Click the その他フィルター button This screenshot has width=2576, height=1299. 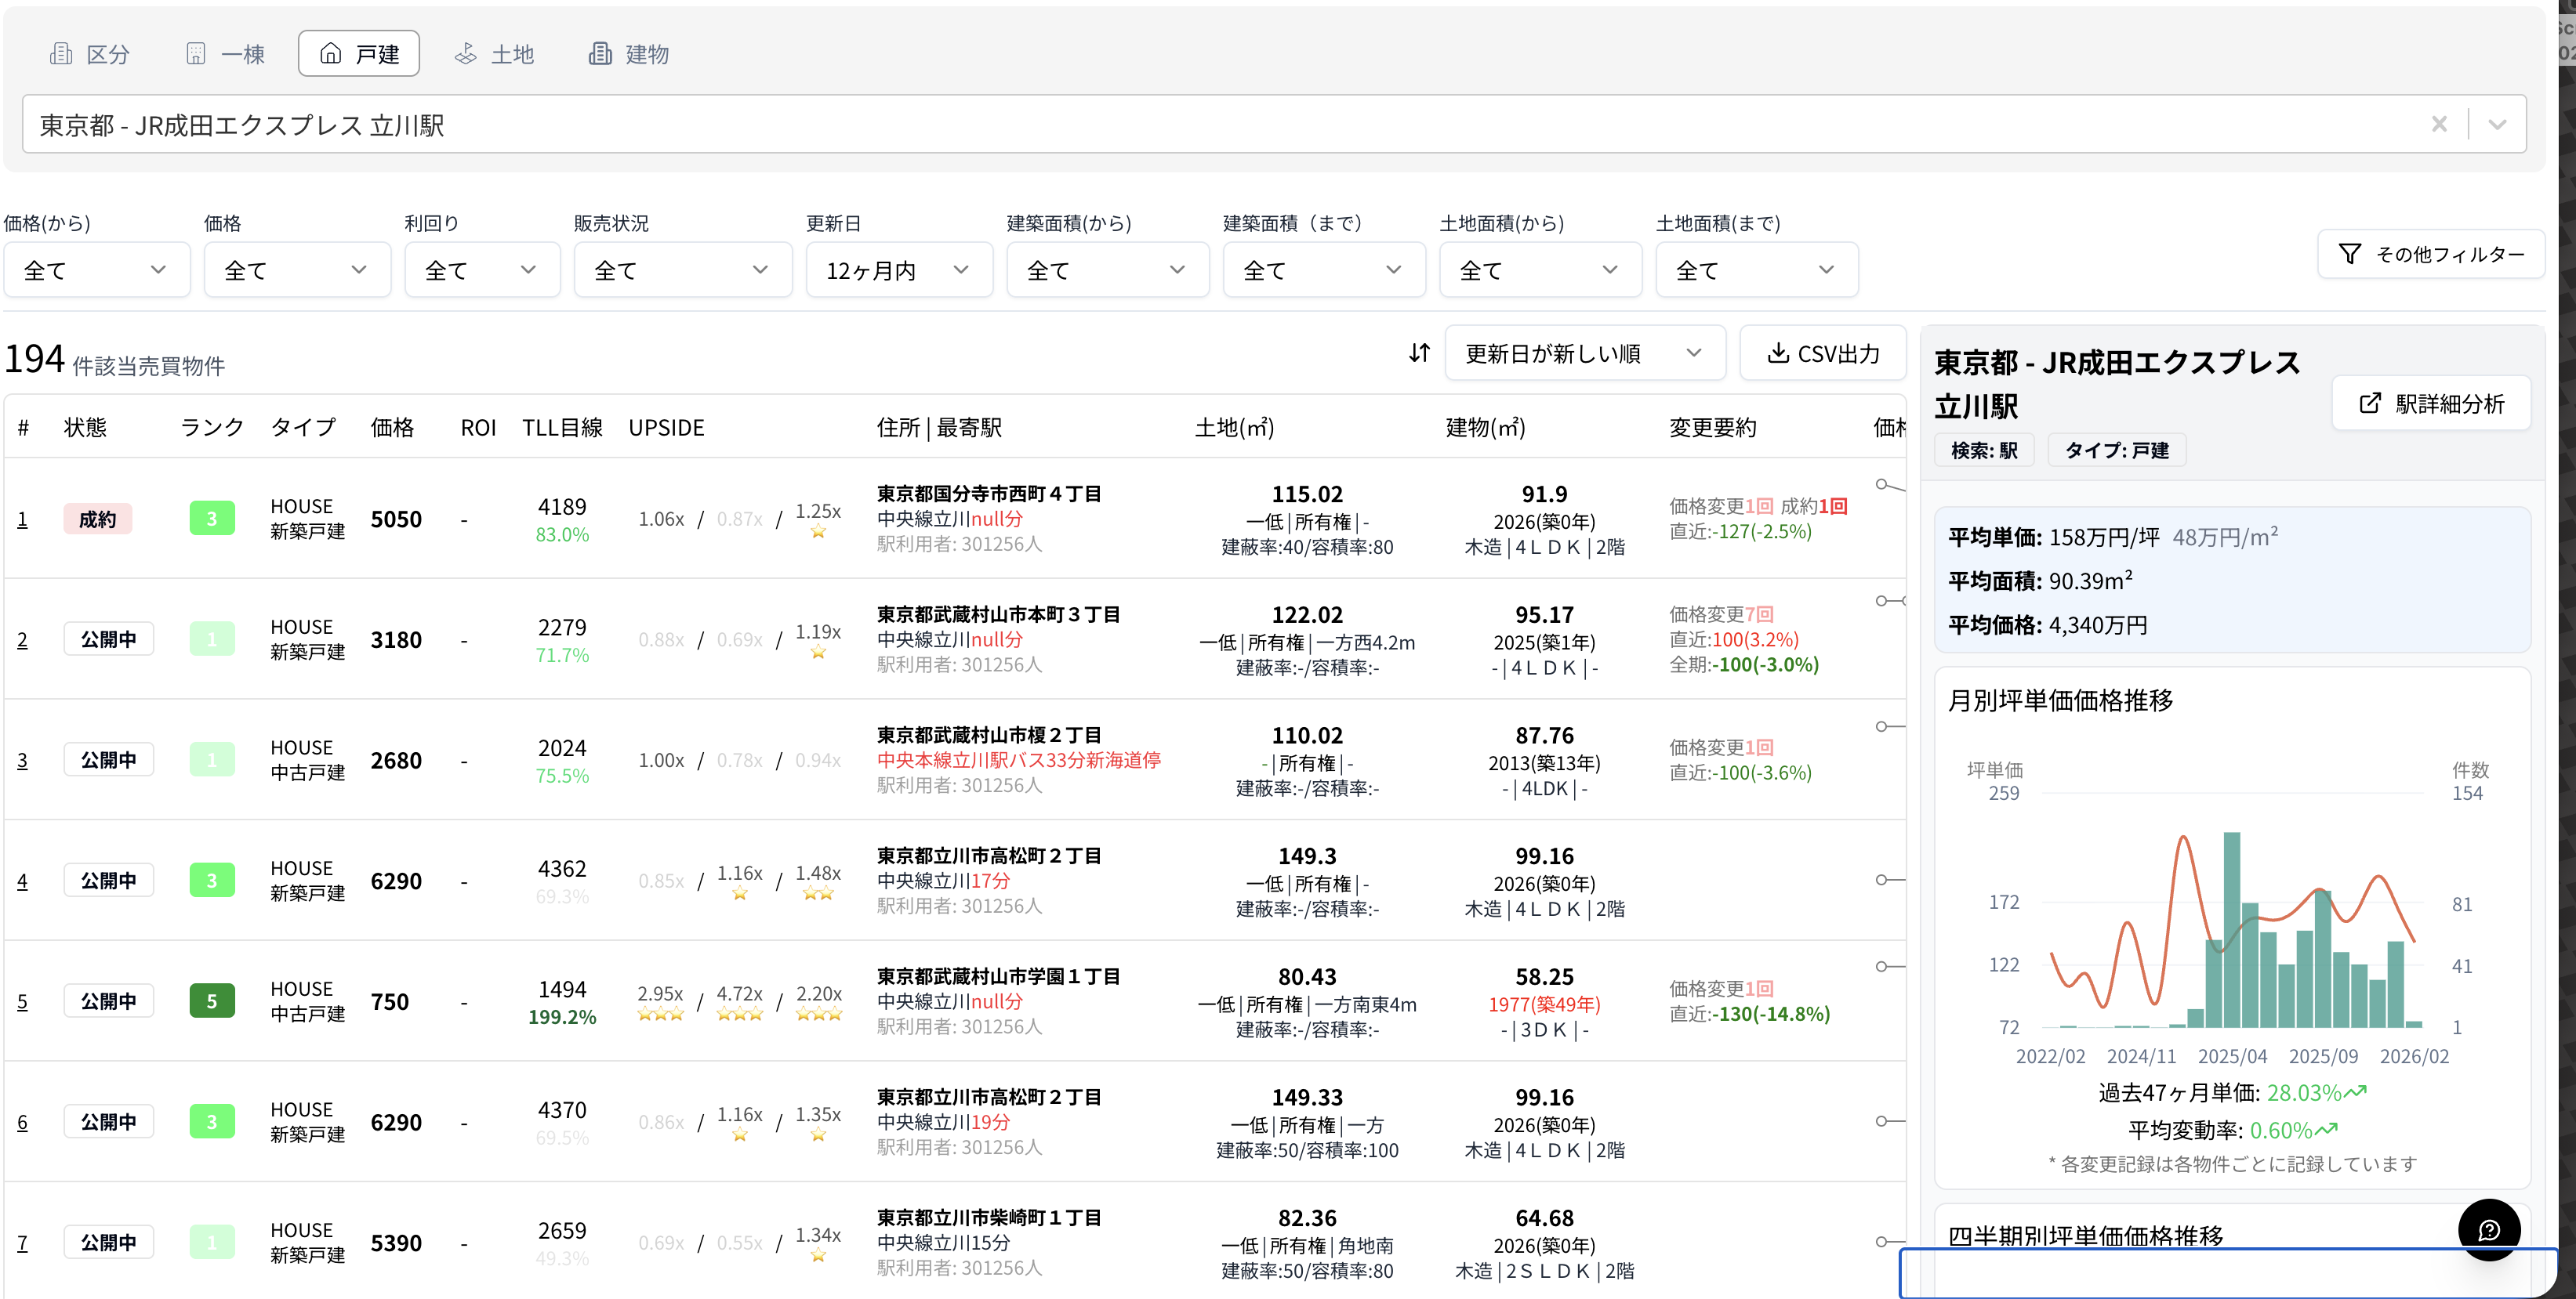click(2432, 254)
